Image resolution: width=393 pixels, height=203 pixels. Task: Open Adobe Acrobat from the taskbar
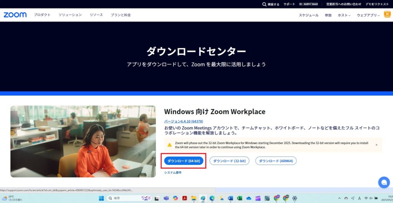pyautogui.click(x=185, y=198)
